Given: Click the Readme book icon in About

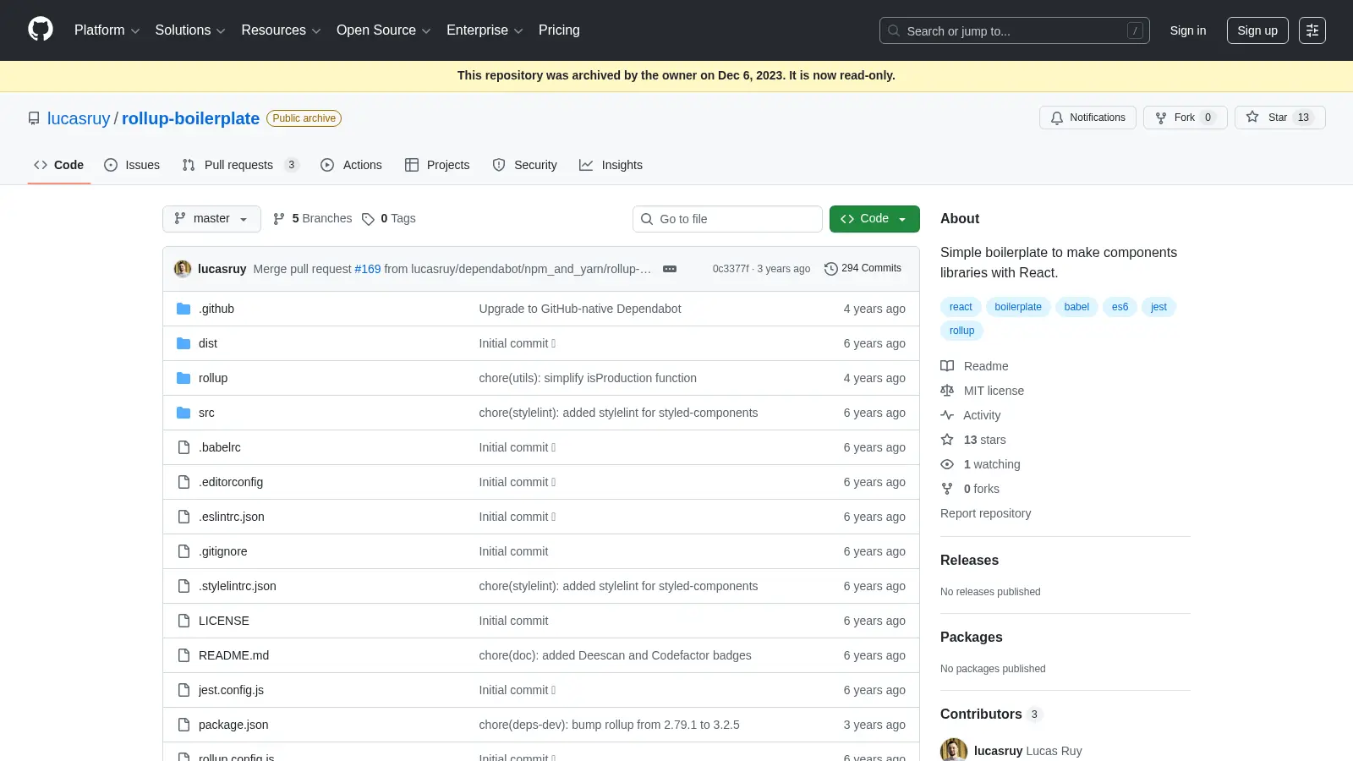Looking at the screenshot, I should click(947, 366).
